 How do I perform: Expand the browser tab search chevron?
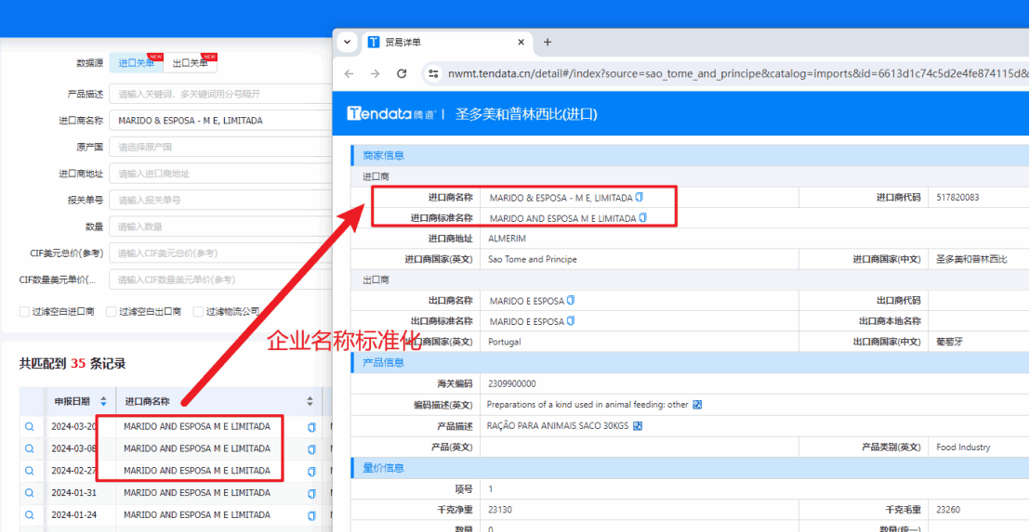347,42
